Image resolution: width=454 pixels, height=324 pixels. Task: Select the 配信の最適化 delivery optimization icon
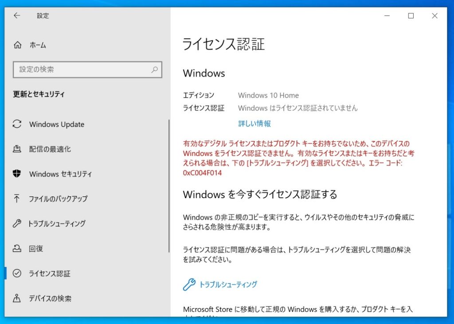point(17,149)
